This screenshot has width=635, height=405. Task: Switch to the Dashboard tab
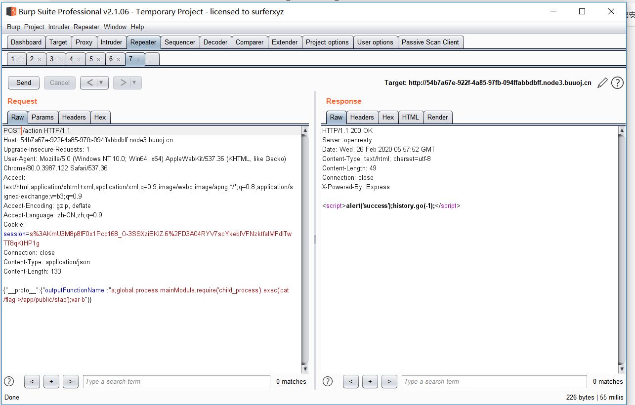point(26,42)
